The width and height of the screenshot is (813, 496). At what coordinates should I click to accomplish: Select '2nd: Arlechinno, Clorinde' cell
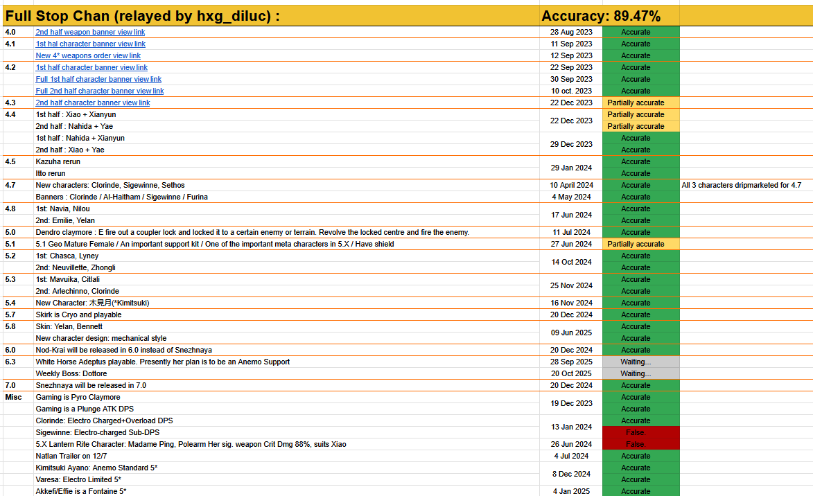pos(286,291)
